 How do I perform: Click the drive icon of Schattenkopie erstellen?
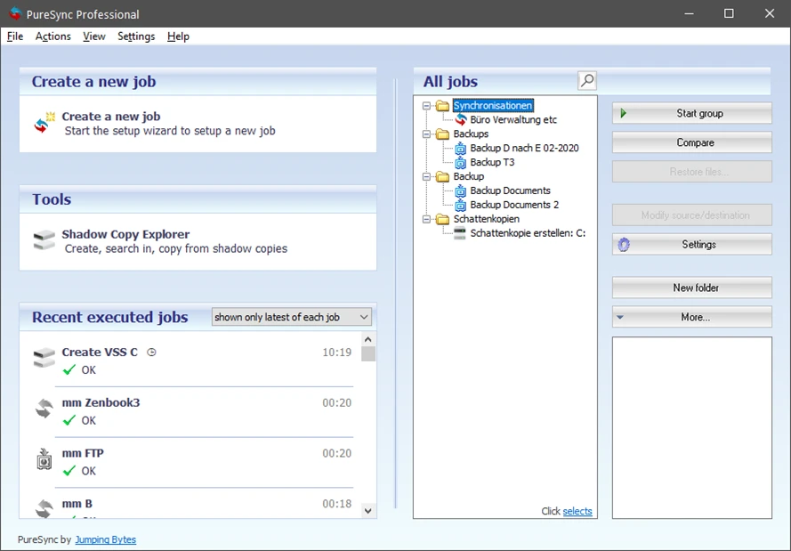click(x=460, y=233)
